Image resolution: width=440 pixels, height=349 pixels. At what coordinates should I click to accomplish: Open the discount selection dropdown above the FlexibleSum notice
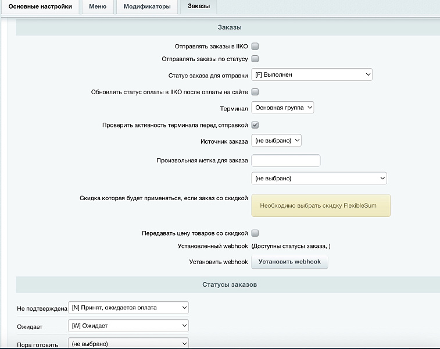pos(319,178)
